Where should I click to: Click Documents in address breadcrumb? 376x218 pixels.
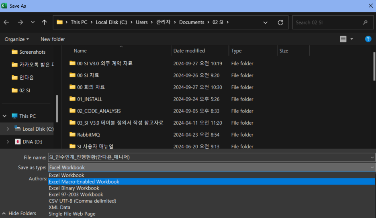click(x=192, y=22)
